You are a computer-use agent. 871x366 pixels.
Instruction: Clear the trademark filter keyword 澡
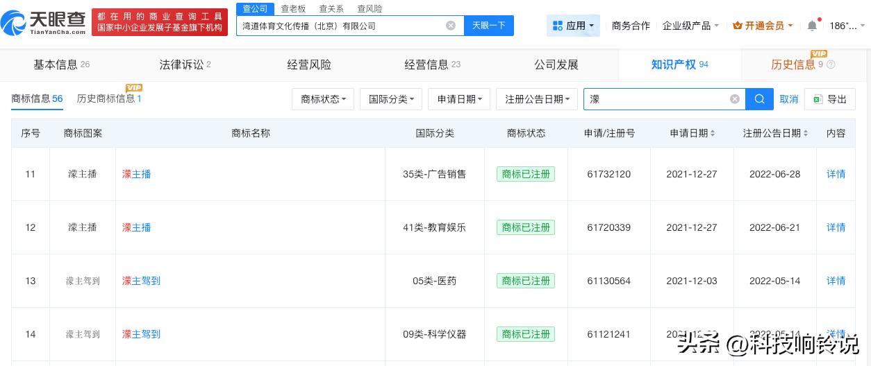(735, 99)
